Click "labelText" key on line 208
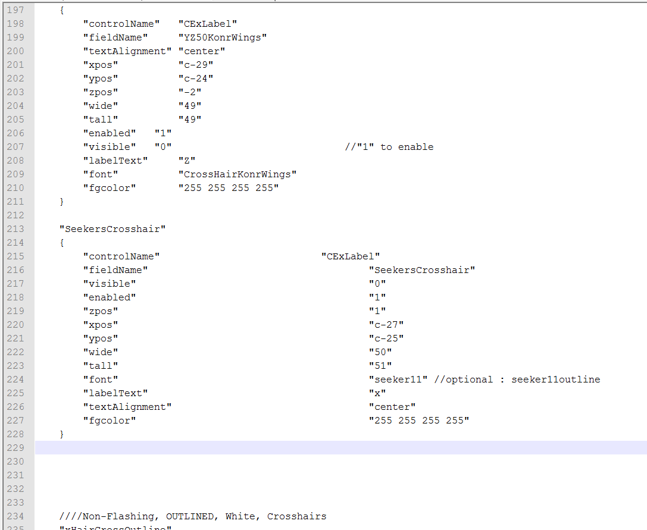Image resolution: width=647 pixels, height=530 pixels. tap(115, 161)
